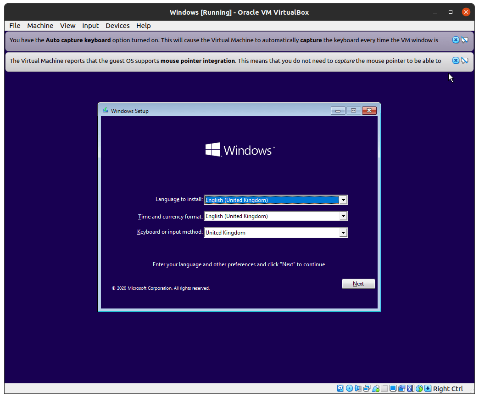Close the Windows Setup dialog
Screen dimensions: 479x398
click(369, 111)
